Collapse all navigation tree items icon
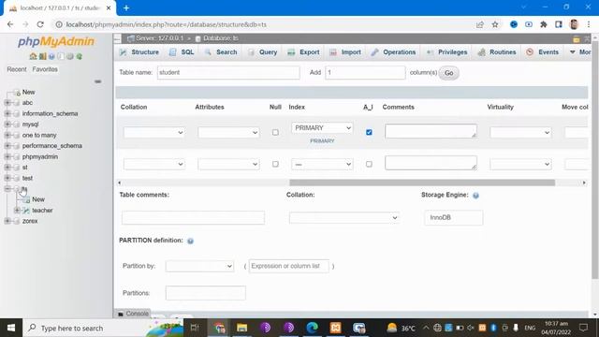599x337 pixels. (x=97, y=81)
